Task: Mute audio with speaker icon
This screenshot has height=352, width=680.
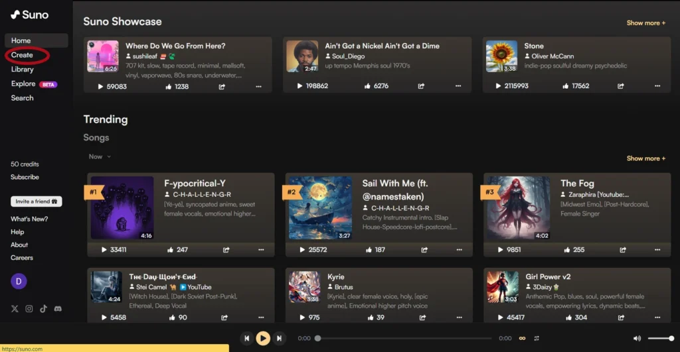Action: point(637,339)
